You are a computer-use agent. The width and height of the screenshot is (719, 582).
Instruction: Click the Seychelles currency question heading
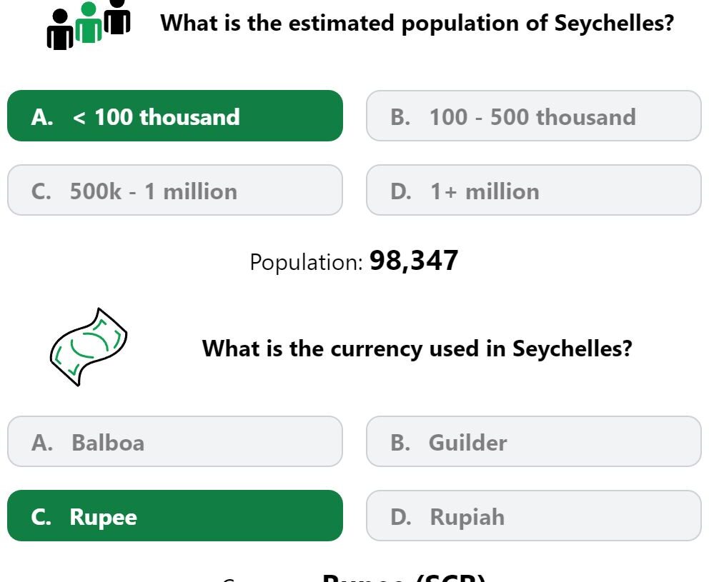pyautogui.click(x=417, y=348)
